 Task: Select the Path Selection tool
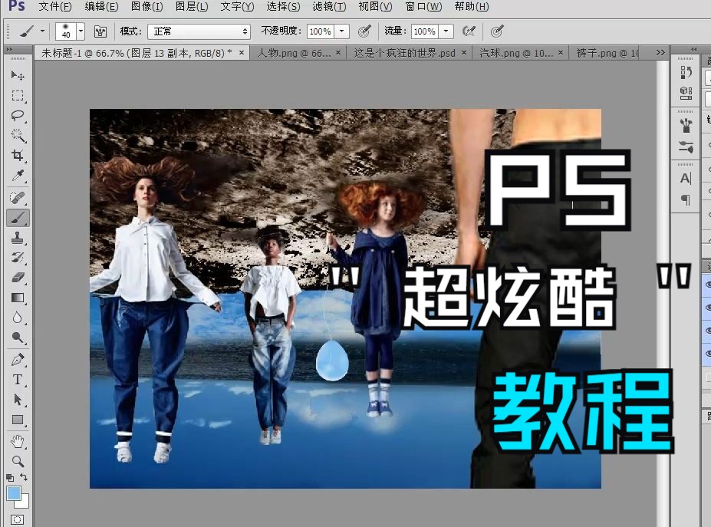[x=18, y=400]
